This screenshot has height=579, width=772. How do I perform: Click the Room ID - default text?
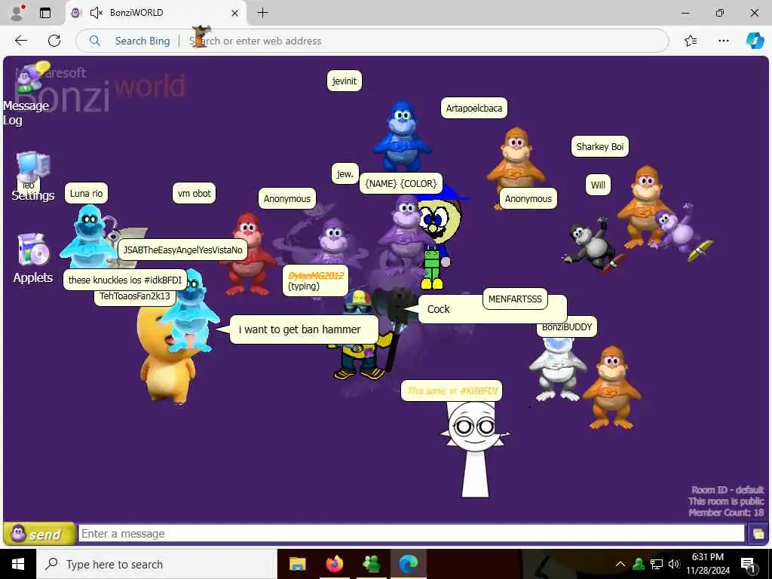(728, 490)
